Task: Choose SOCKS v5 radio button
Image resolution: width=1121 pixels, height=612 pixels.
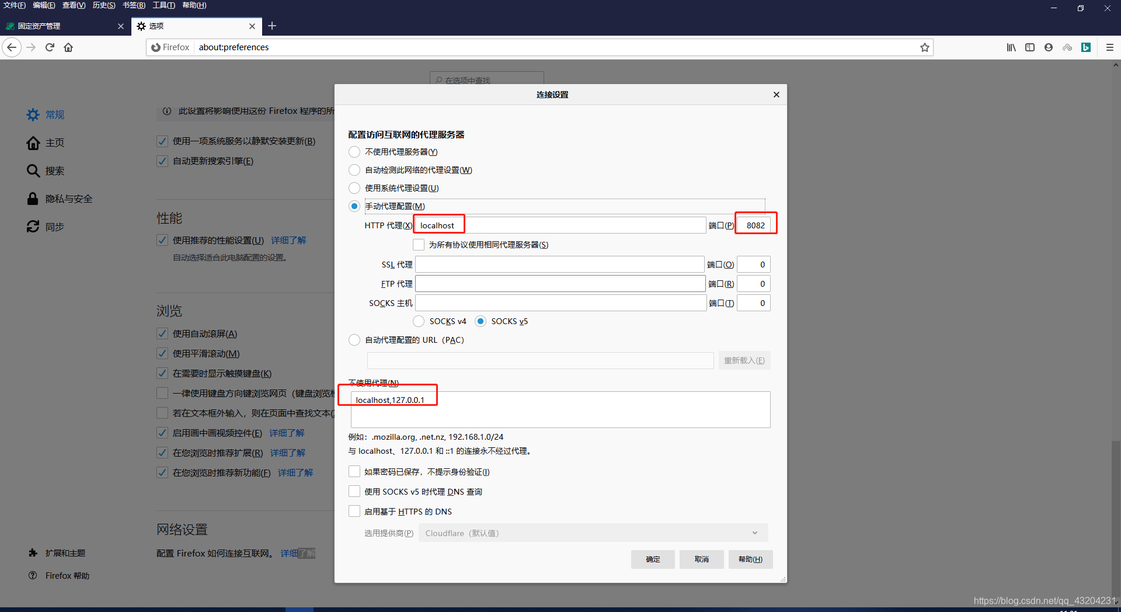Action: (481, 321)
